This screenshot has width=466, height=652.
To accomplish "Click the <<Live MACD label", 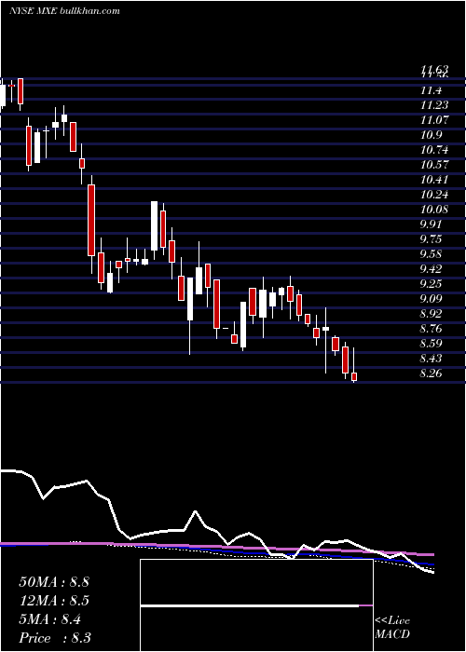I will pos(392,628).
